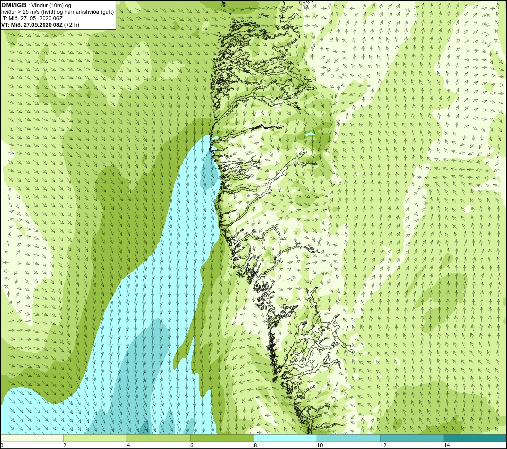Click the 'VT: Mið. 27.05.2020 08Z' line
This screenshot has height=449, width=507.
pos(32,25)
